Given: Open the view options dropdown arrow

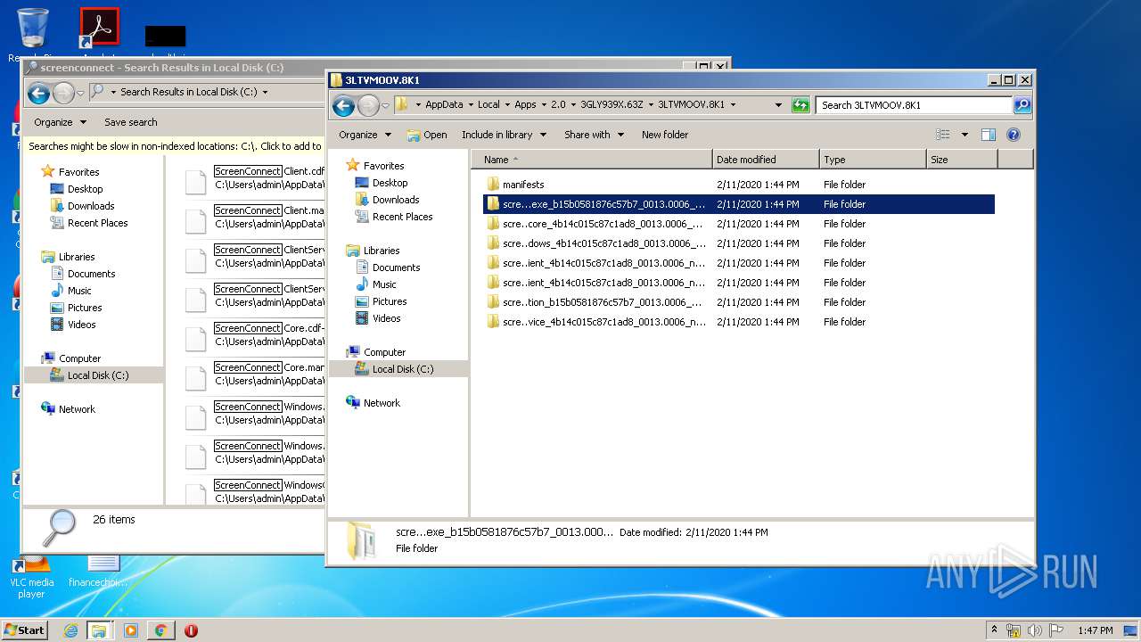Looking at the screenshot, I should 965,135.
